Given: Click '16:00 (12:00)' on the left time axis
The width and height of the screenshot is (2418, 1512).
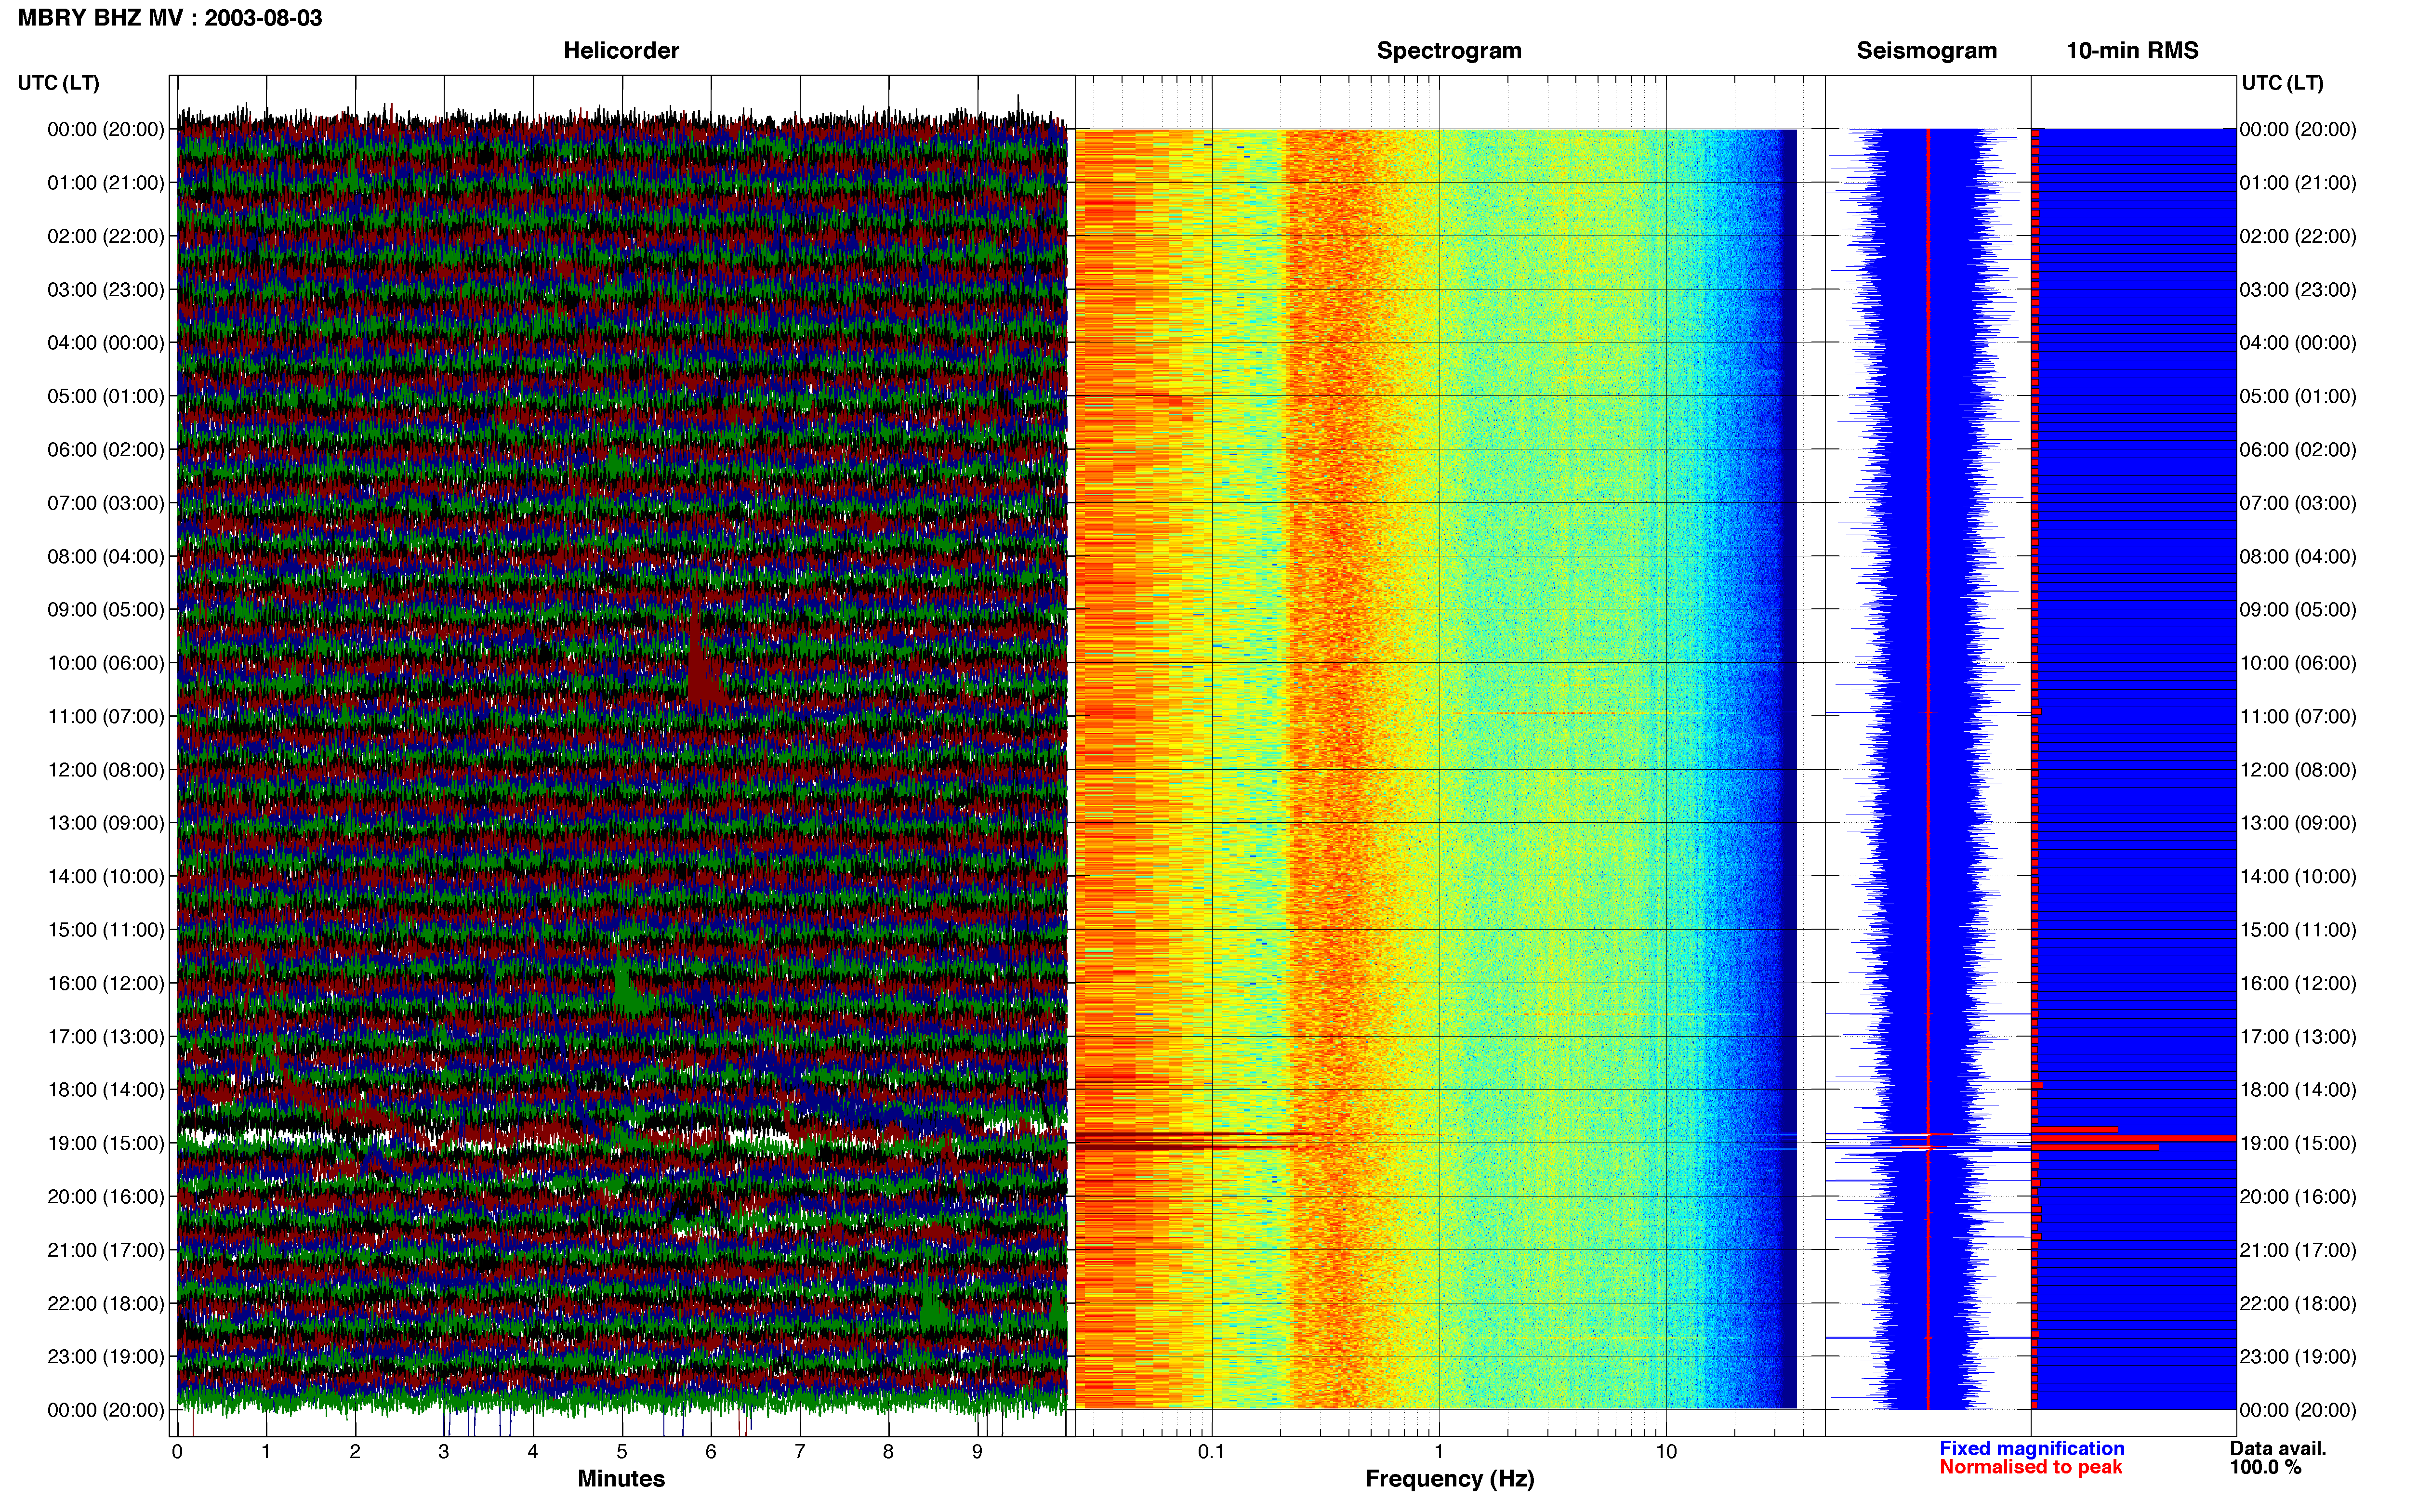Looking at the screenshot, I should (x=106, y=983).
